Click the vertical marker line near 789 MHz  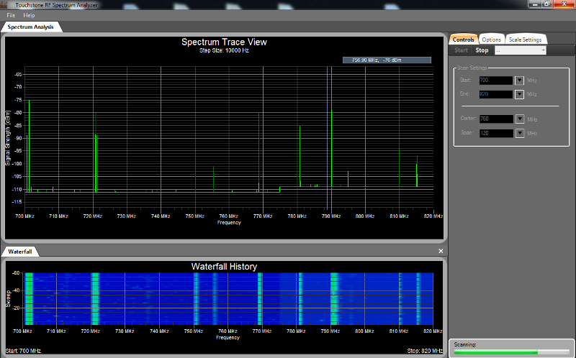[x=328, y=138]
